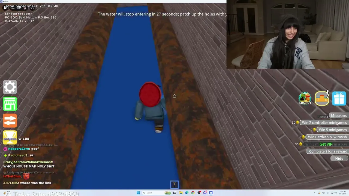Viewport: 349px width, 196px height.
Task: Select the Win Battleship Skirmish mission
Action: [327, 137]
